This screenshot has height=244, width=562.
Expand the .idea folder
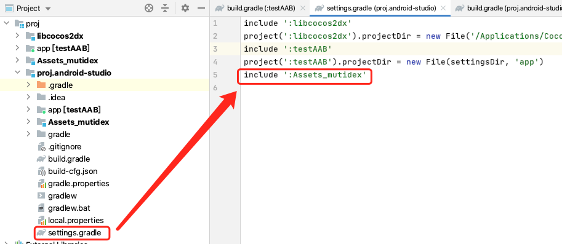pos(28,97)
